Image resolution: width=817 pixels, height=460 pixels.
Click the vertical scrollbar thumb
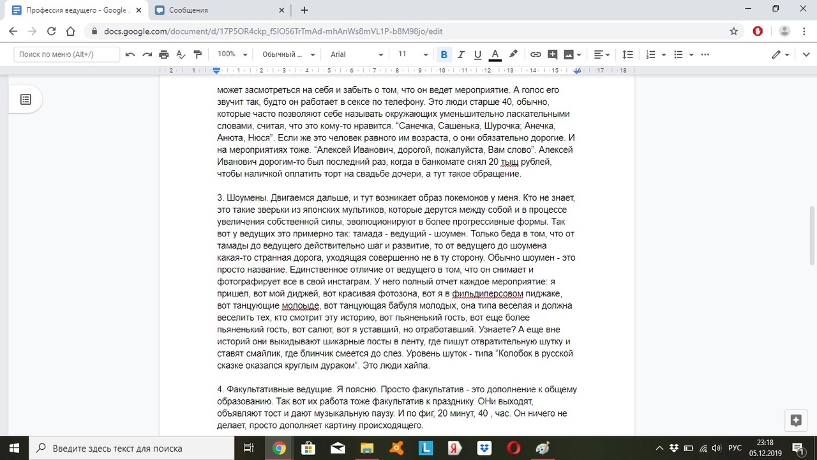(812, 235)
